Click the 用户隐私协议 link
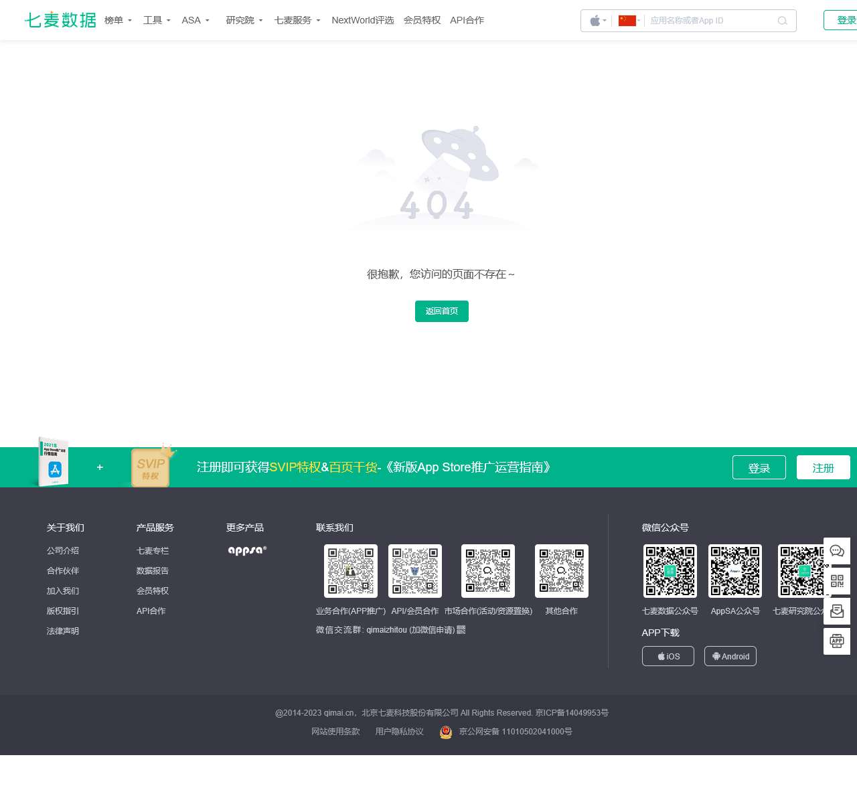 coord(399,732)
